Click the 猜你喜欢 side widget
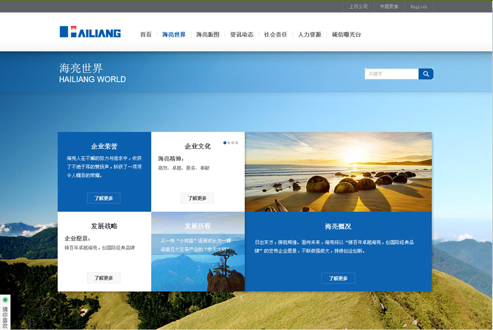 click(x=5, y=312)
